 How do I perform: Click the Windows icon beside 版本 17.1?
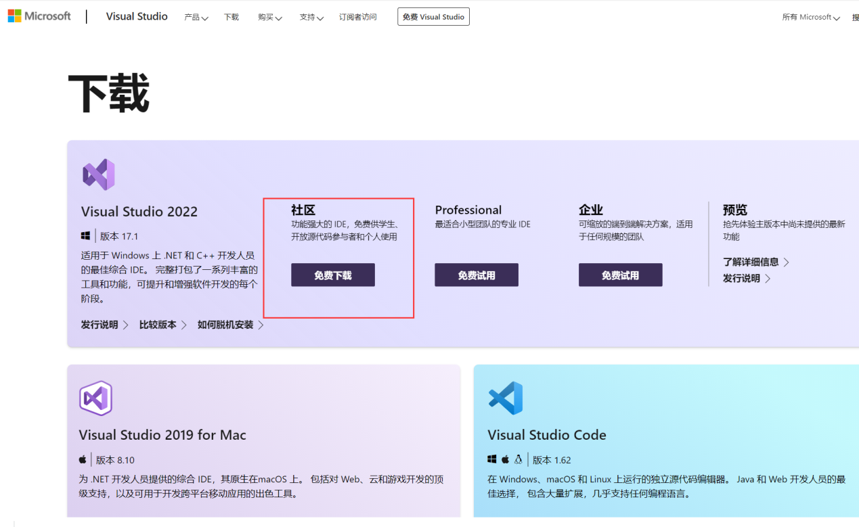86,236
